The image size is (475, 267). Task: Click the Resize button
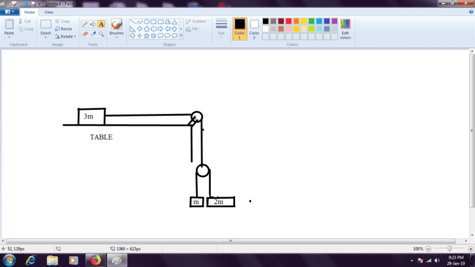64,28
